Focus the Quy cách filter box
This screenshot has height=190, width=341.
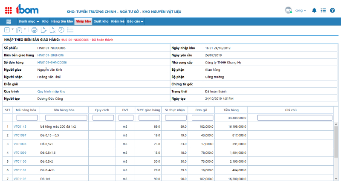tap(103, 118)
